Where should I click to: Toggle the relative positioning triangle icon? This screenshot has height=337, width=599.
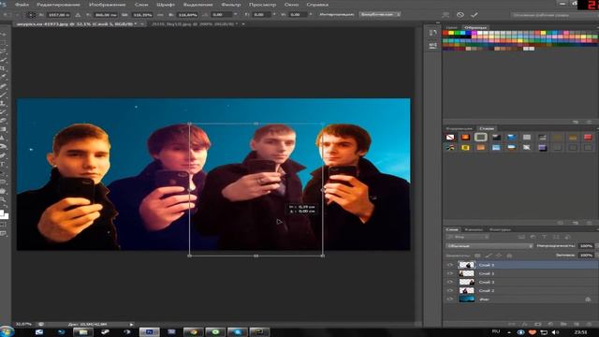[x=78, y=15]
